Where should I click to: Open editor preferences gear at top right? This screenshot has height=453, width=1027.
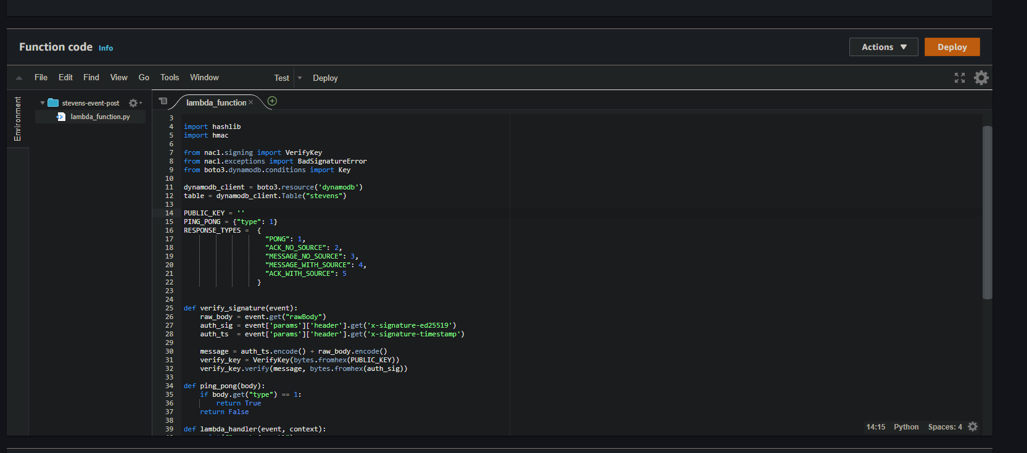tap(981, 78)
